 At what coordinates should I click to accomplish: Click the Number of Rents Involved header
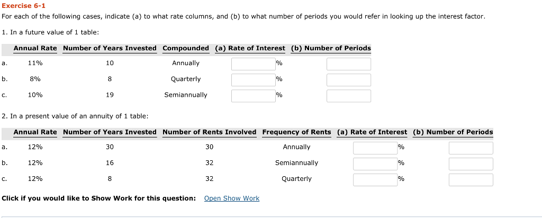(x=209, y=132)
